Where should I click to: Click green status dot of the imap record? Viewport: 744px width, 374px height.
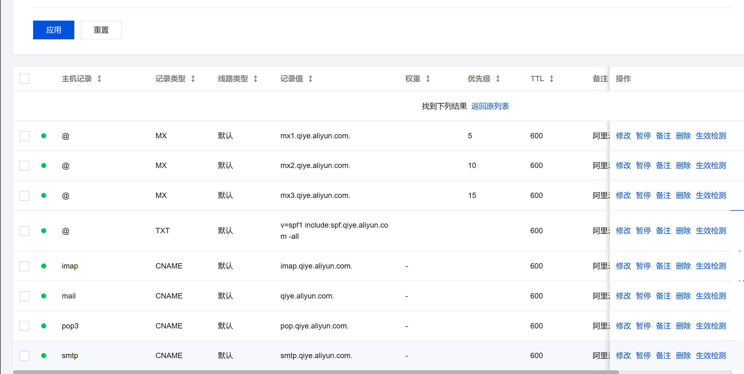coord(44,266)
